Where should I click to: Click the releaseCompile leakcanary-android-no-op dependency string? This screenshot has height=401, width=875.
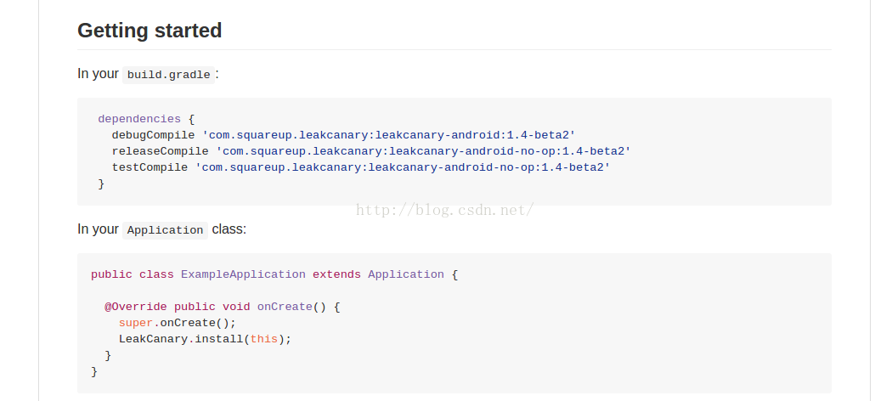click(x=423, y=151)
